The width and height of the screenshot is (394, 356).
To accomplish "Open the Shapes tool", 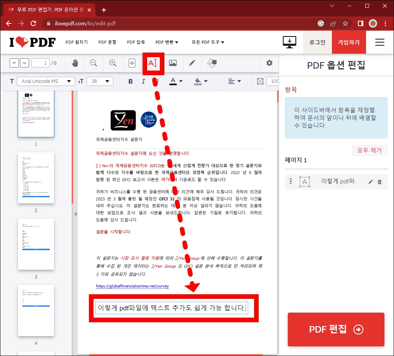I will point(211,63).
